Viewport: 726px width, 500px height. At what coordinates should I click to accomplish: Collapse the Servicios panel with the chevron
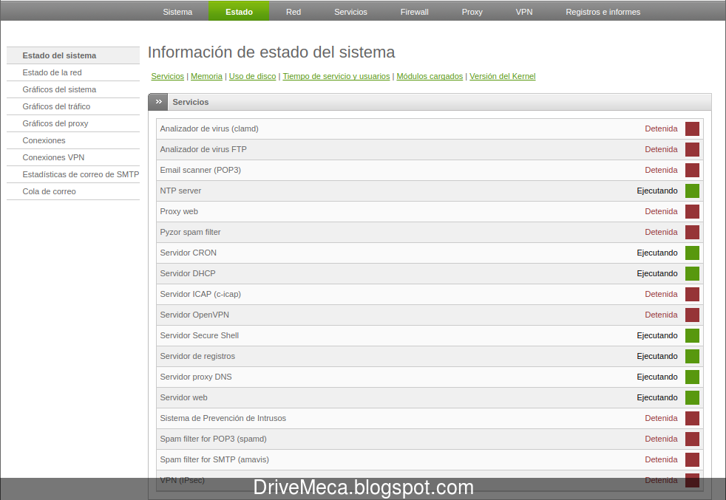pyautogui.click(x=157, y=102)
